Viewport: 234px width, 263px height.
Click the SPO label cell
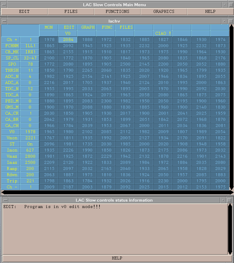click(11, 64)
